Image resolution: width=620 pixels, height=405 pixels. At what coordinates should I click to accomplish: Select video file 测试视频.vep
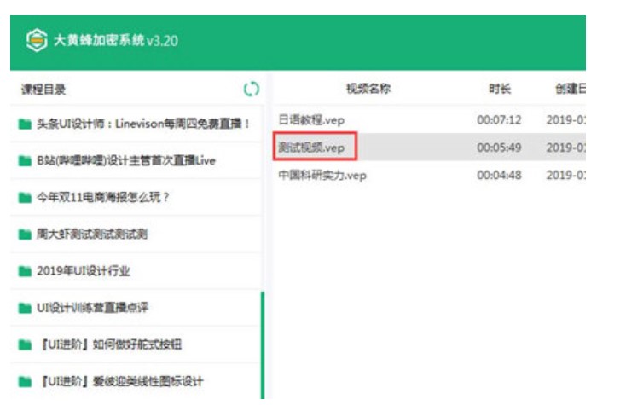pyautogui.click(x=311, y=148)
